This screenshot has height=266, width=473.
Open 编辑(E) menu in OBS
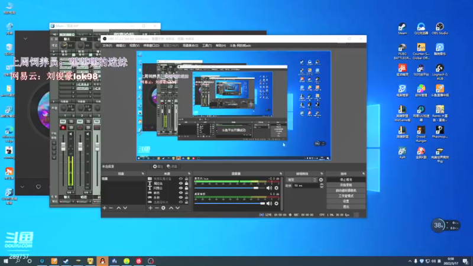coord(121,46)
